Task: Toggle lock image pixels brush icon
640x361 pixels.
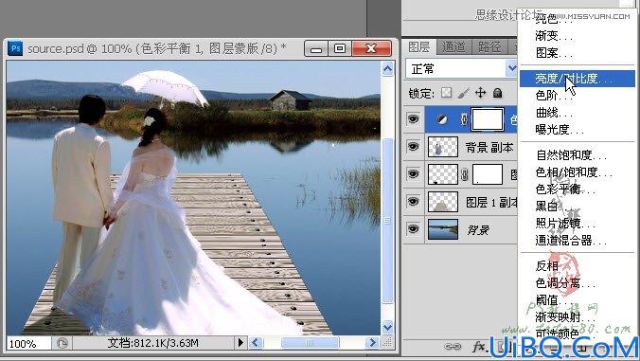Action: point(463,93)
